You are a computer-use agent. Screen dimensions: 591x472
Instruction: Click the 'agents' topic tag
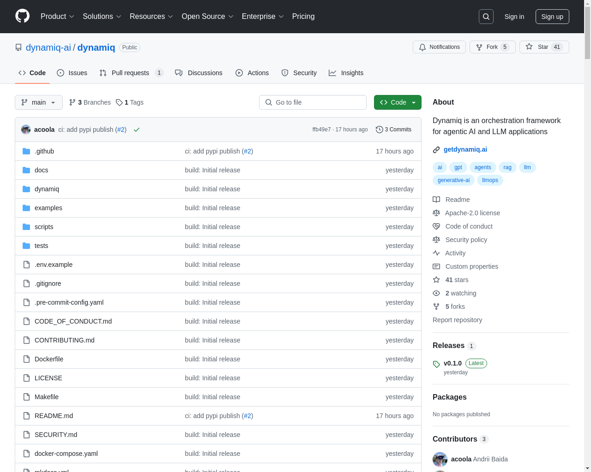click(482, 167)
